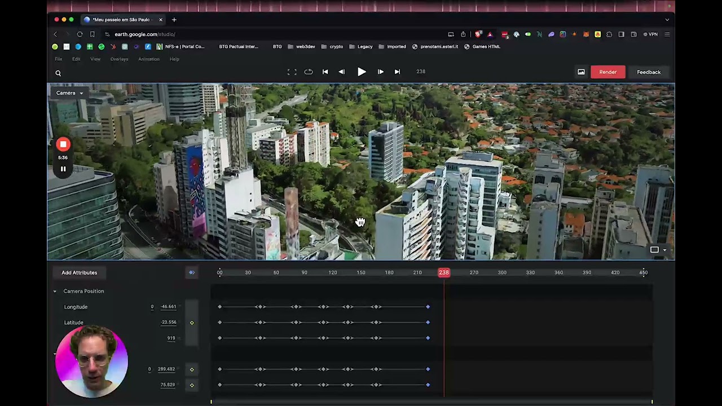The height and width of the screenshot is (406, 722).
Task: Close Meu passeio em São Paulo tab
Action: click(x=161, y=20)
